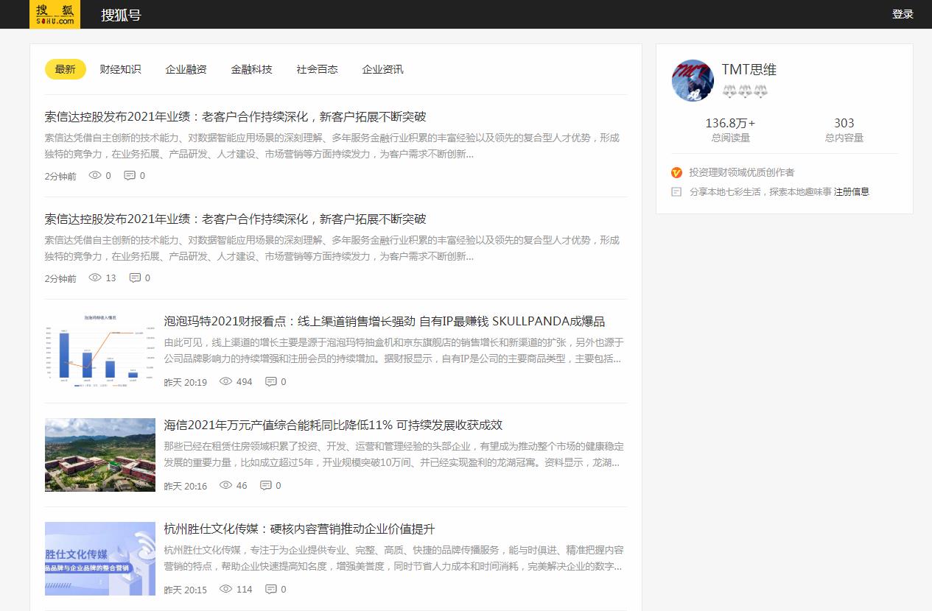Click the eye icon showing 494 views
This screenshot has width=932, height=611.
pos(226,381)
